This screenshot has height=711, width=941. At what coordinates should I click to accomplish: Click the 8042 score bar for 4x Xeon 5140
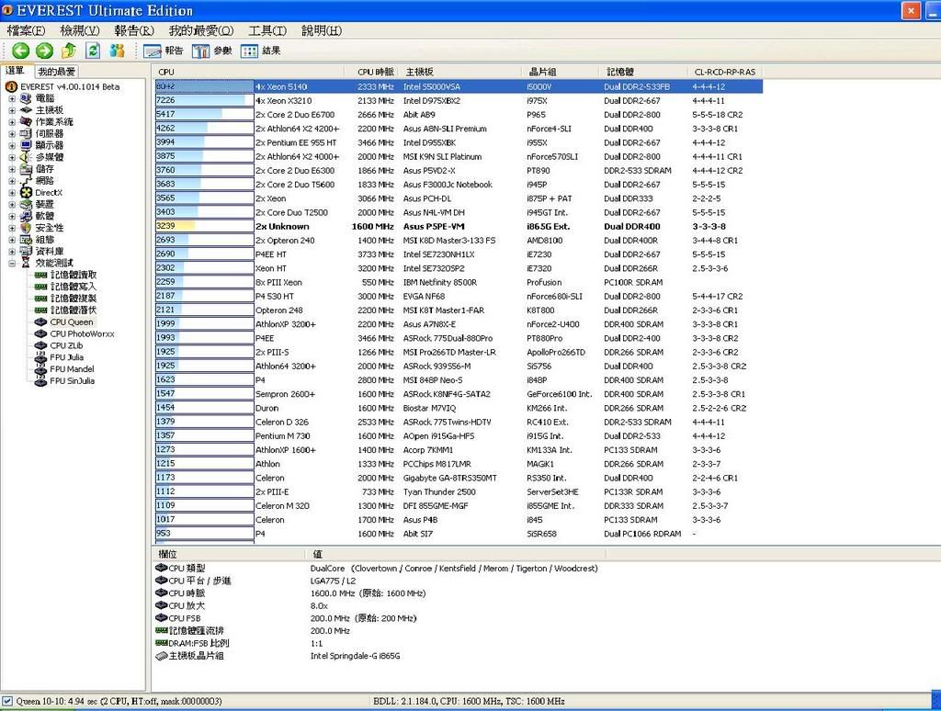tap(204, 86)
